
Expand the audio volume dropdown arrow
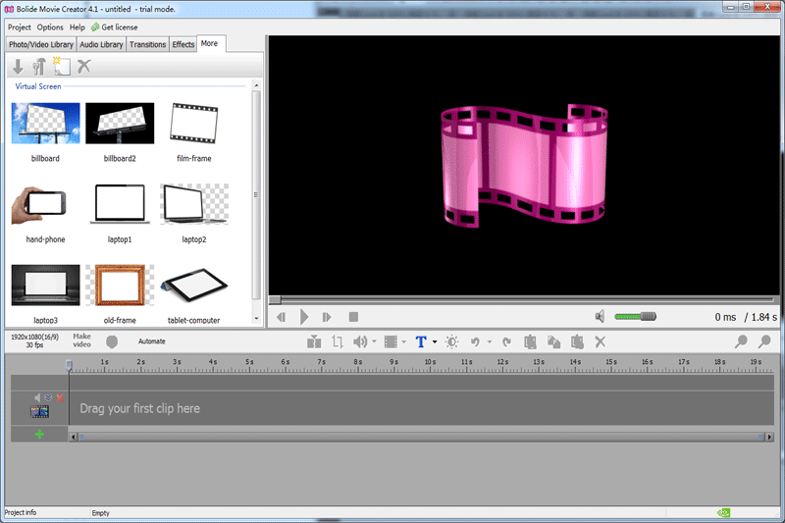click(x=375, y=342)
